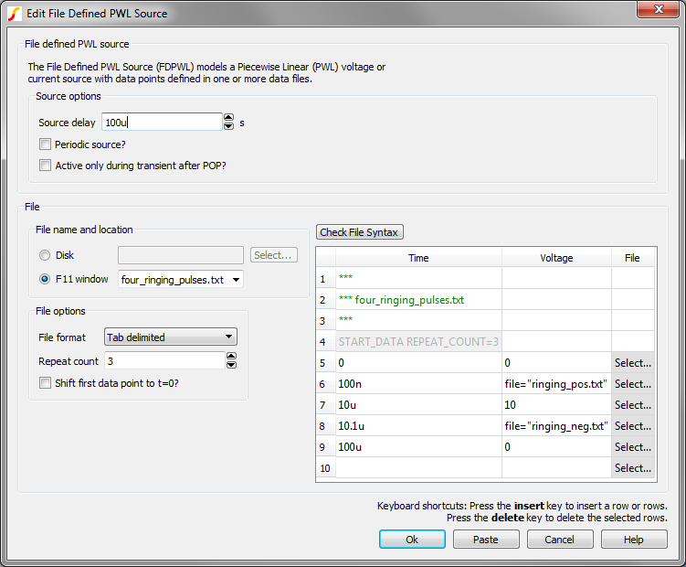Click Select for ringing_pos.txt row
This screenshot has width=686, height=567.
pos(632,384)
